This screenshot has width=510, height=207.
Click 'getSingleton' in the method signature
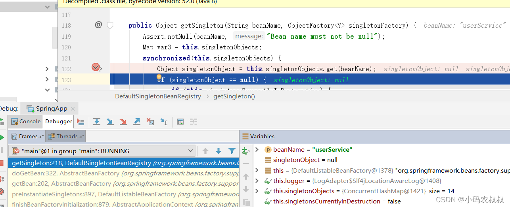[x=202, y=25]
